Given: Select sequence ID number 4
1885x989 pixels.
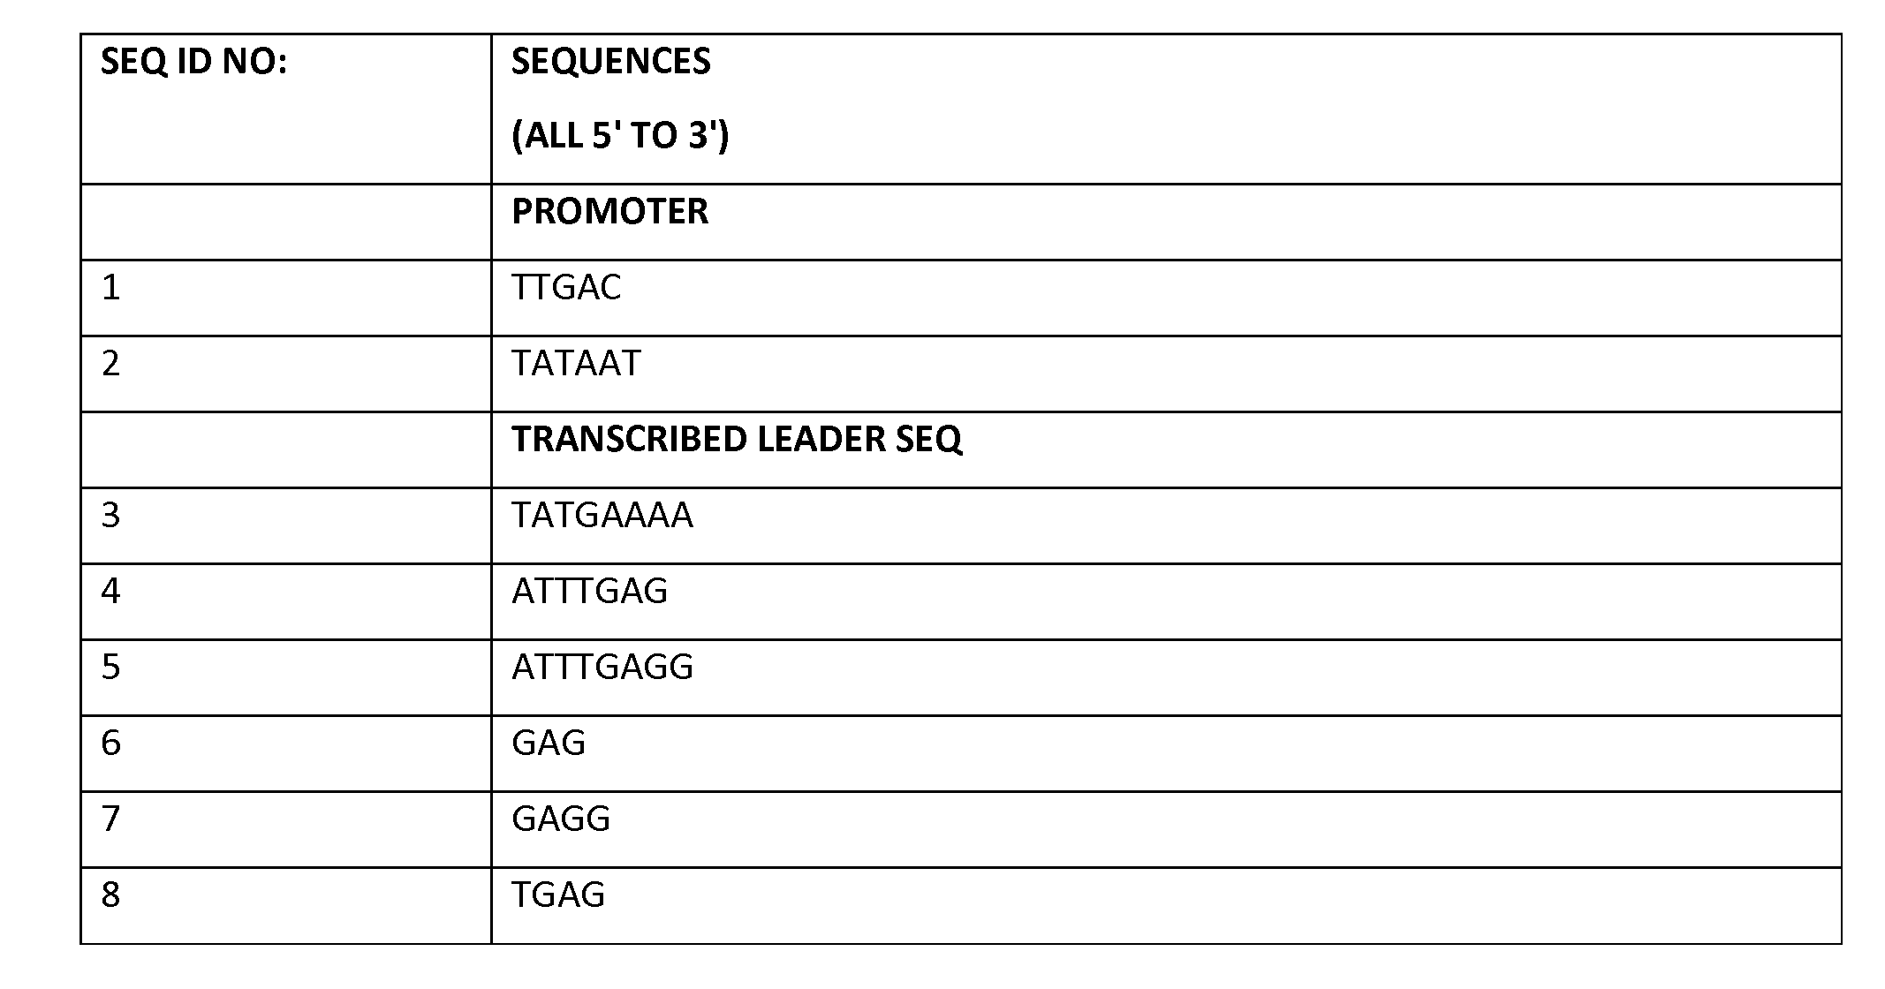Looking at the screenshot, I should [x=110, y=592].
